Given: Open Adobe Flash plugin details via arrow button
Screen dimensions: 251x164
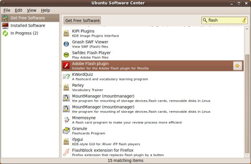Looking at the screenshot, I should click(237, 66).
